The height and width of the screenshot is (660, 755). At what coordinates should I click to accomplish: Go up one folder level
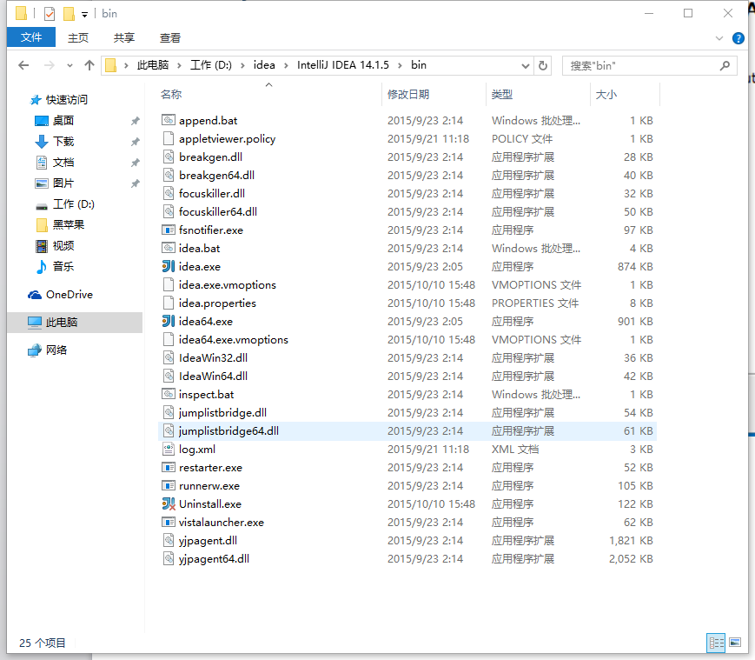[89, 65]
